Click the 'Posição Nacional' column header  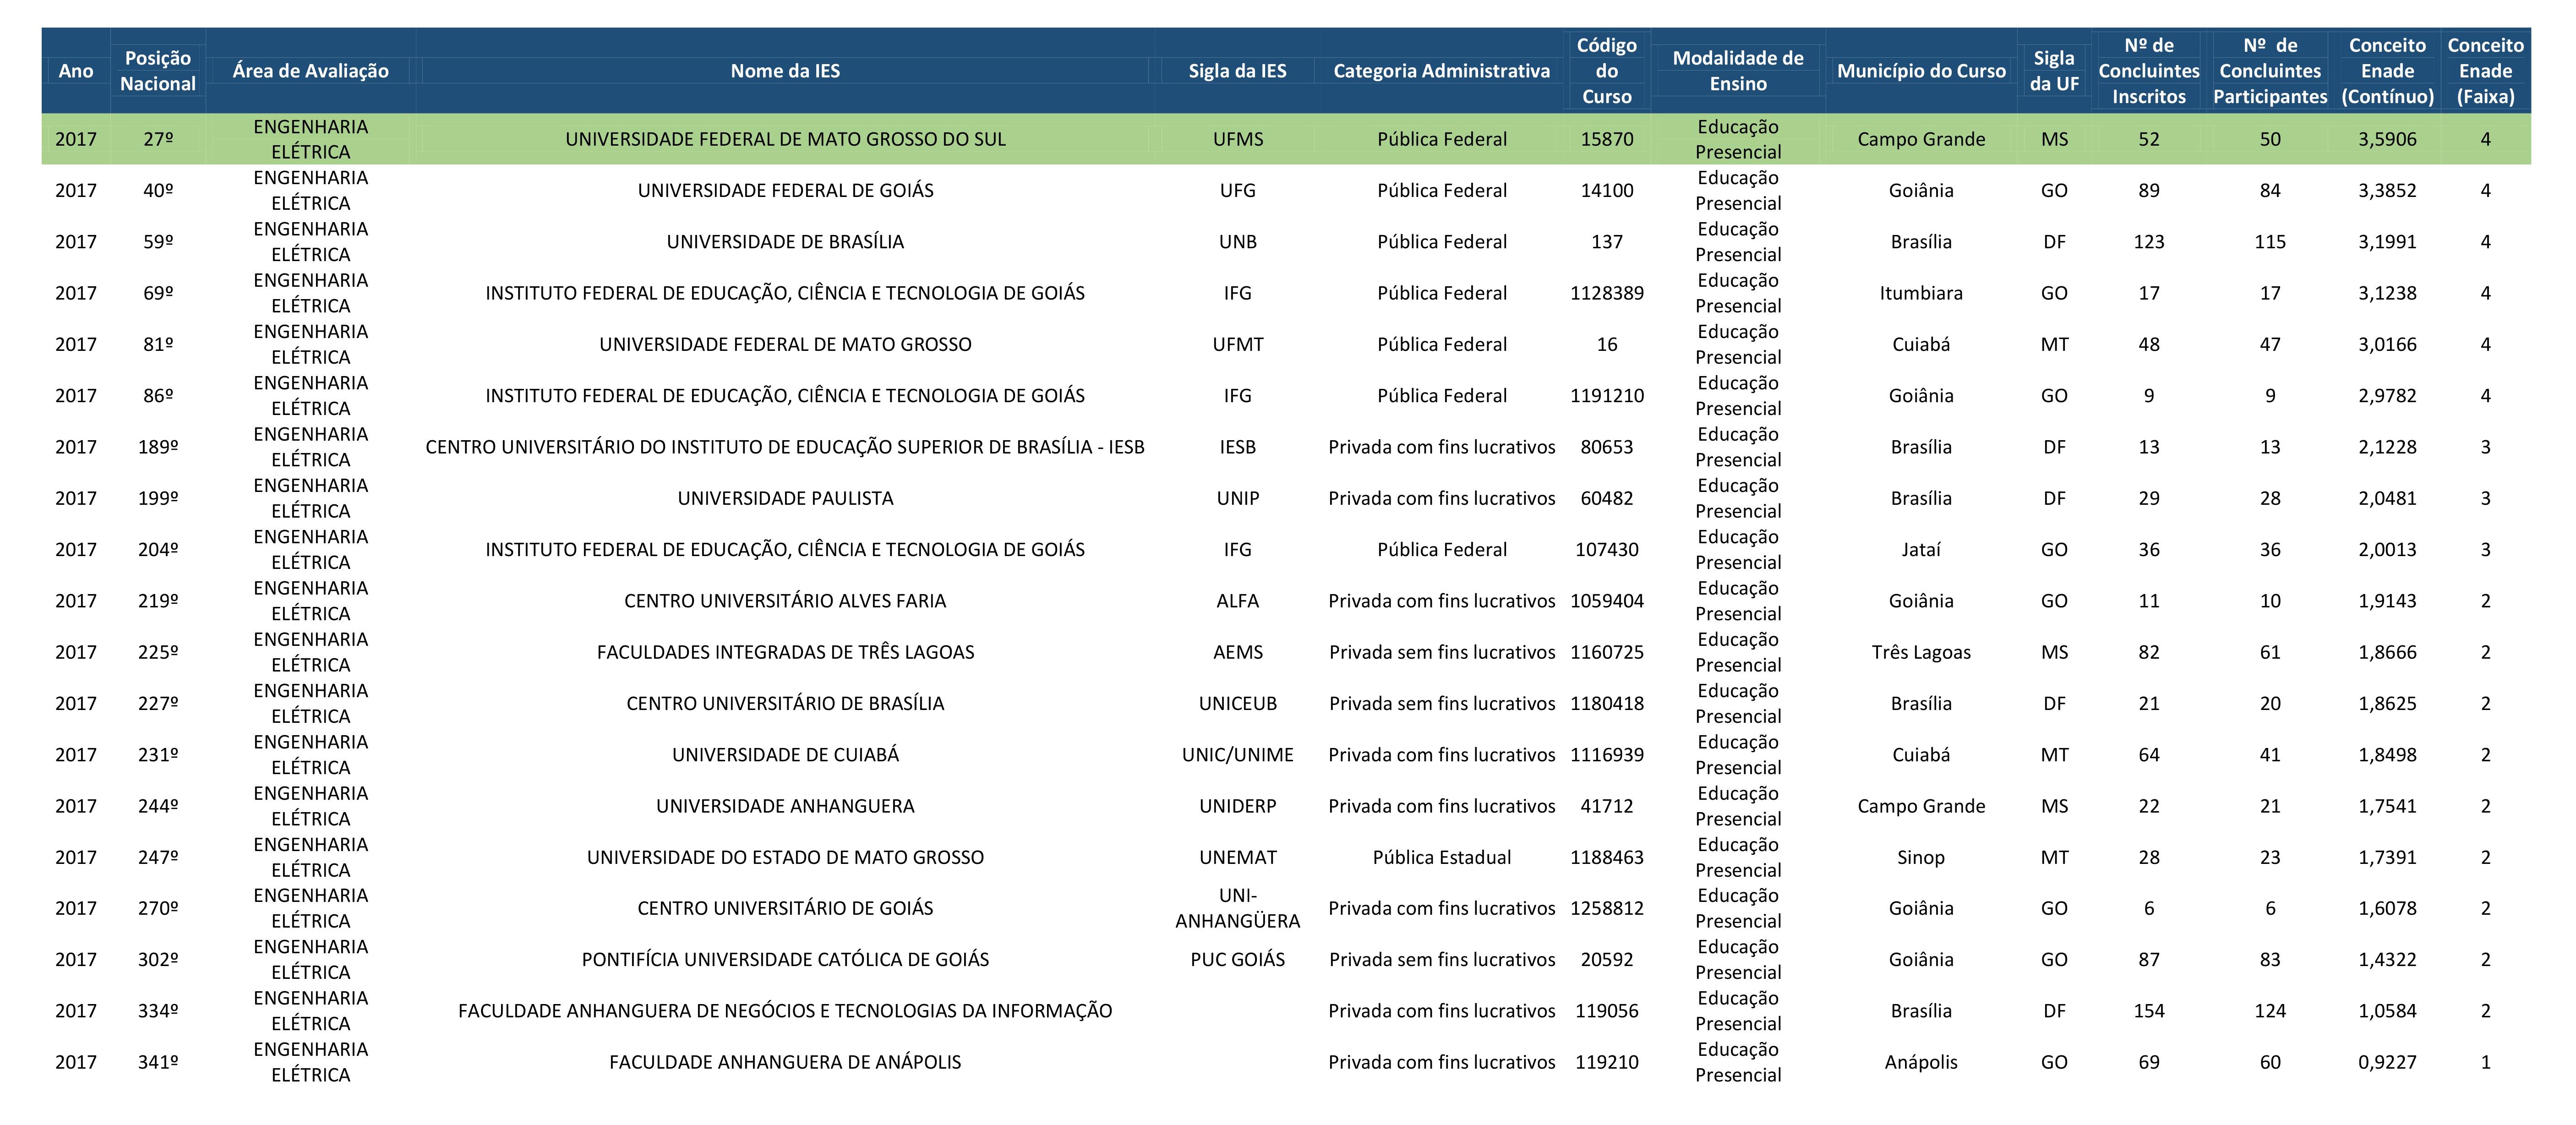[158, 71]
